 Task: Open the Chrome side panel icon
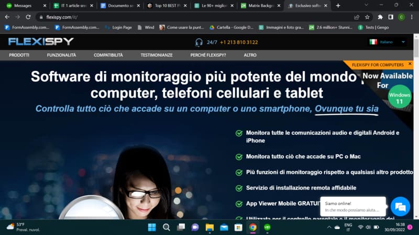(x=391, y=17)
